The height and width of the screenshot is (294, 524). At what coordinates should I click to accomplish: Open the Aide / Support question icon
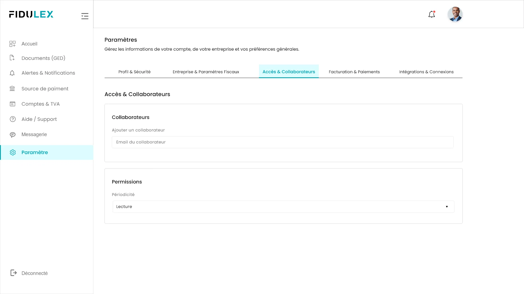13,119
